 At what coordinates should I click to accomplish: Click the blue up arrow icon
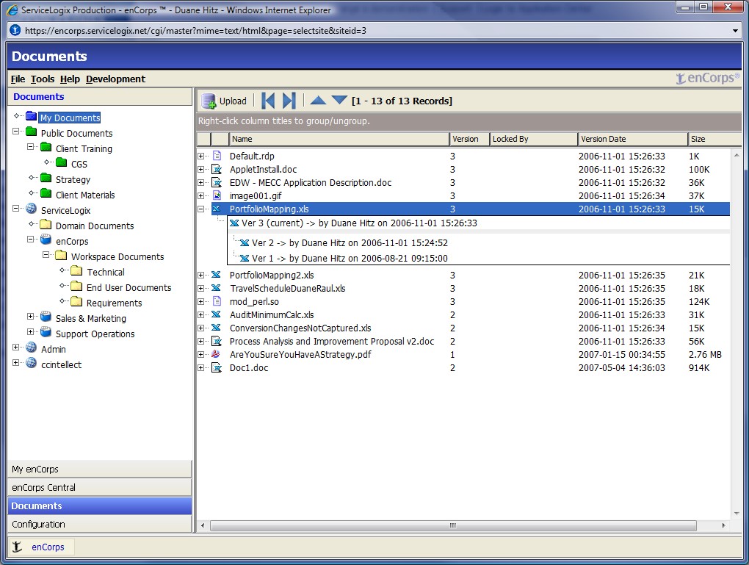pyautogui.click(x=318, y=101)
